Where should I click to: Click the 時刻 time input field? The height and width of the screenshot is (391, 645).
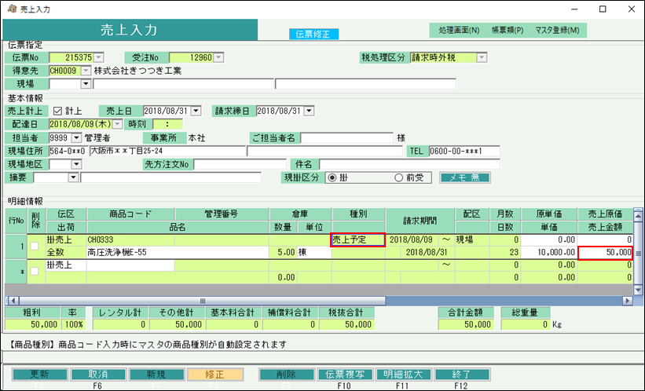pos(167,124)
